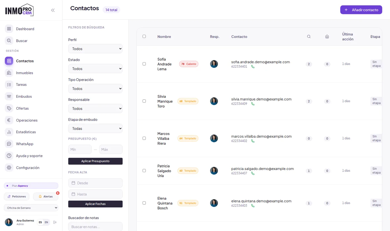390x231 pixels.
Task: Open the Oficina de Serrano office selector
Action: (31, 208)
